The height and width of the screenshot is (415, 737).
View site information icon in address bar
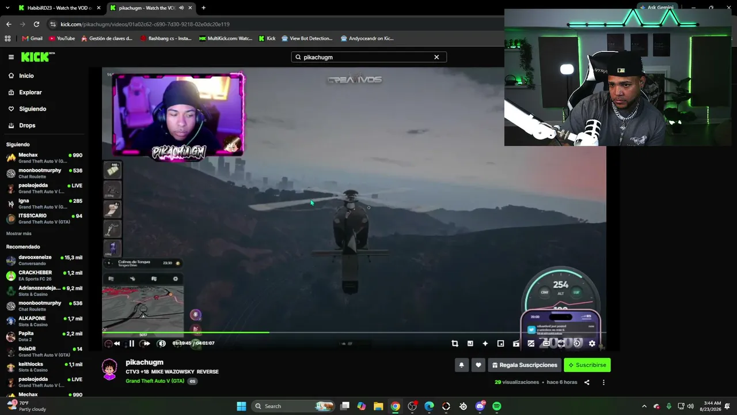(53, 24)
